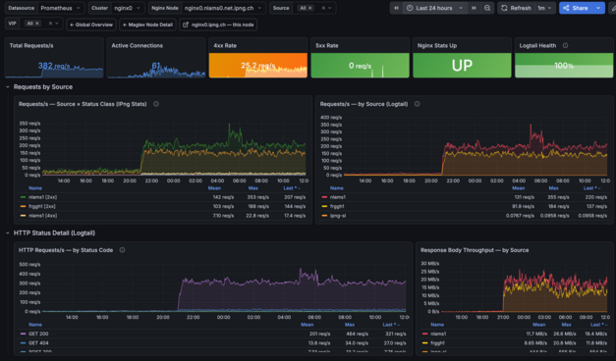
Task: Click the UP status value
Action: pos(462,66)
